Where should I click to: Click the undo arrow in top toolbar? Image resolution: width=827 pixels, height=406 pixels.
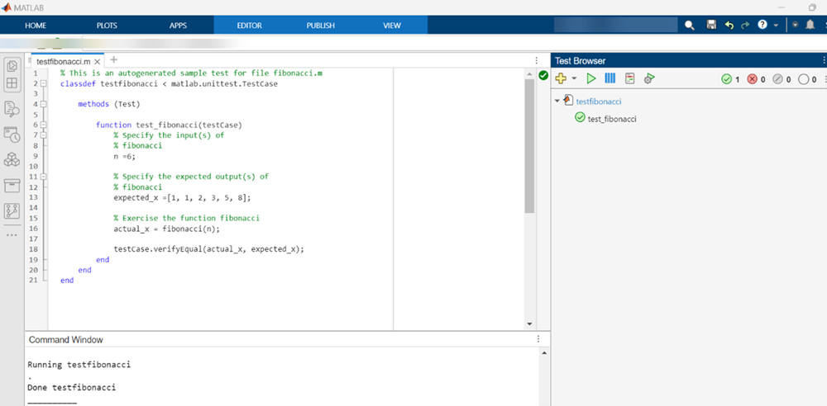pos(729,26)
